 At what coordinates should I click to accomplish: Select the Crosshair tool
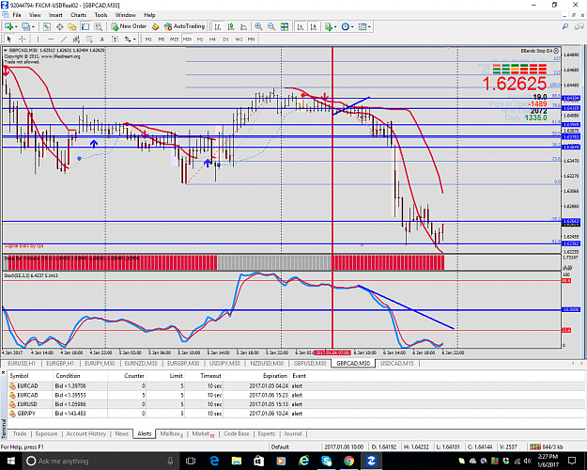click(23, 39)
